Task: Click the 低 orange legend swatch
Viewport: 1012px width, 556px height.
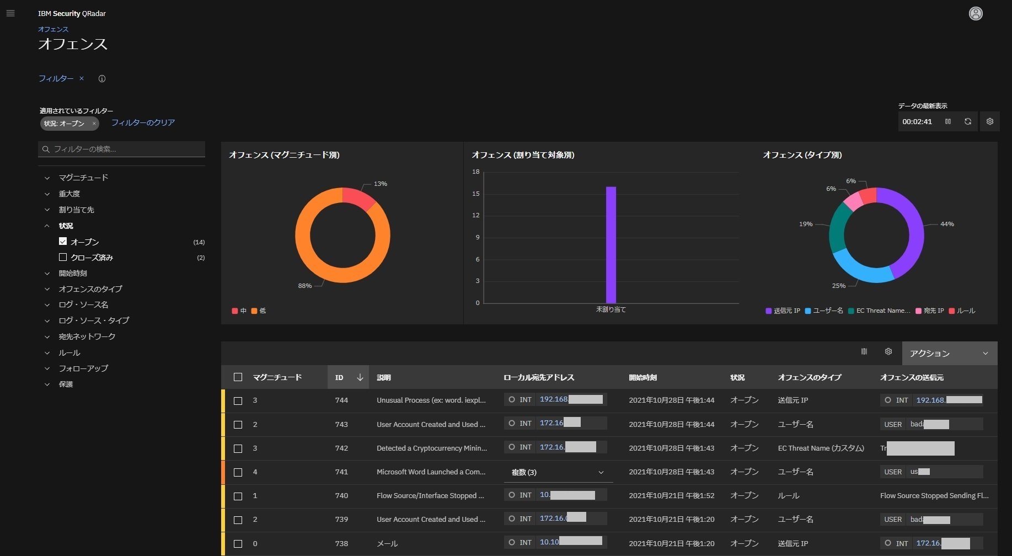Action: click(254, 311)
